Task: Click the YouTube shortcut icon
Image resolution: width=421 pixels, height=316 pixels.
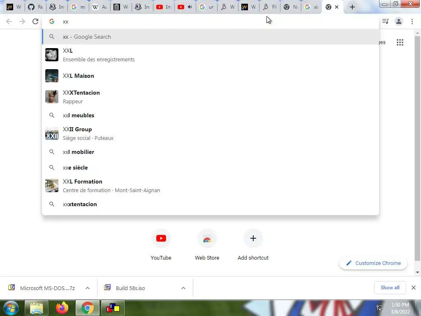Action: click(x=161, y=238)
